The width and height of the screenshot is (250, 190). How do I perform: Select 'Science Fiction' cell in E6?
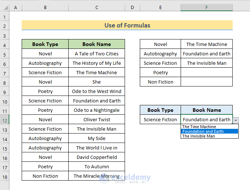160,63
